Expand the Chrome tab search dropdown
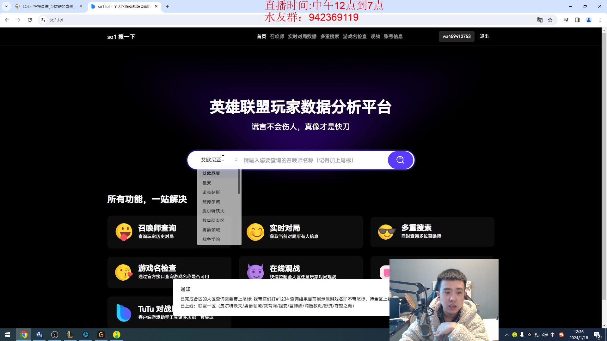 pos(6,6)
